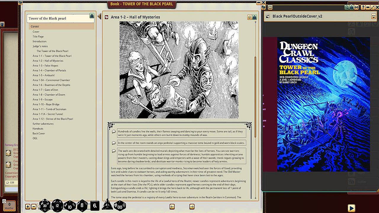This screenshot has height=213, width=379.
Task: Roll the d10 die
Action: pos(70,206)
